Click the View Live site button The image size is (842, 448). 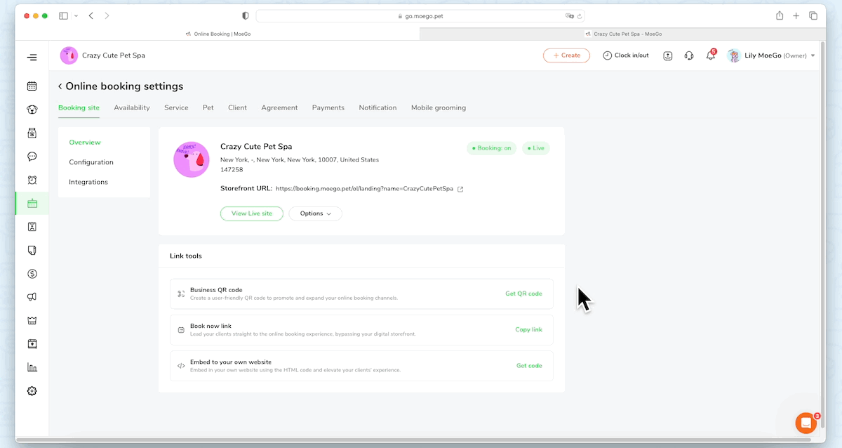252,213
